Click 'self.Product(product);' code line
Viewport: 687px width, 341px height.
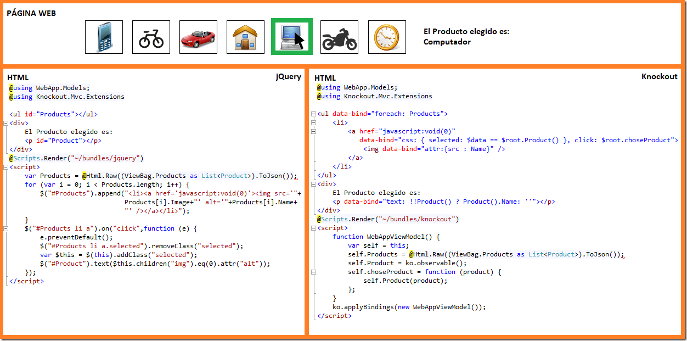(x=406, y=281)
